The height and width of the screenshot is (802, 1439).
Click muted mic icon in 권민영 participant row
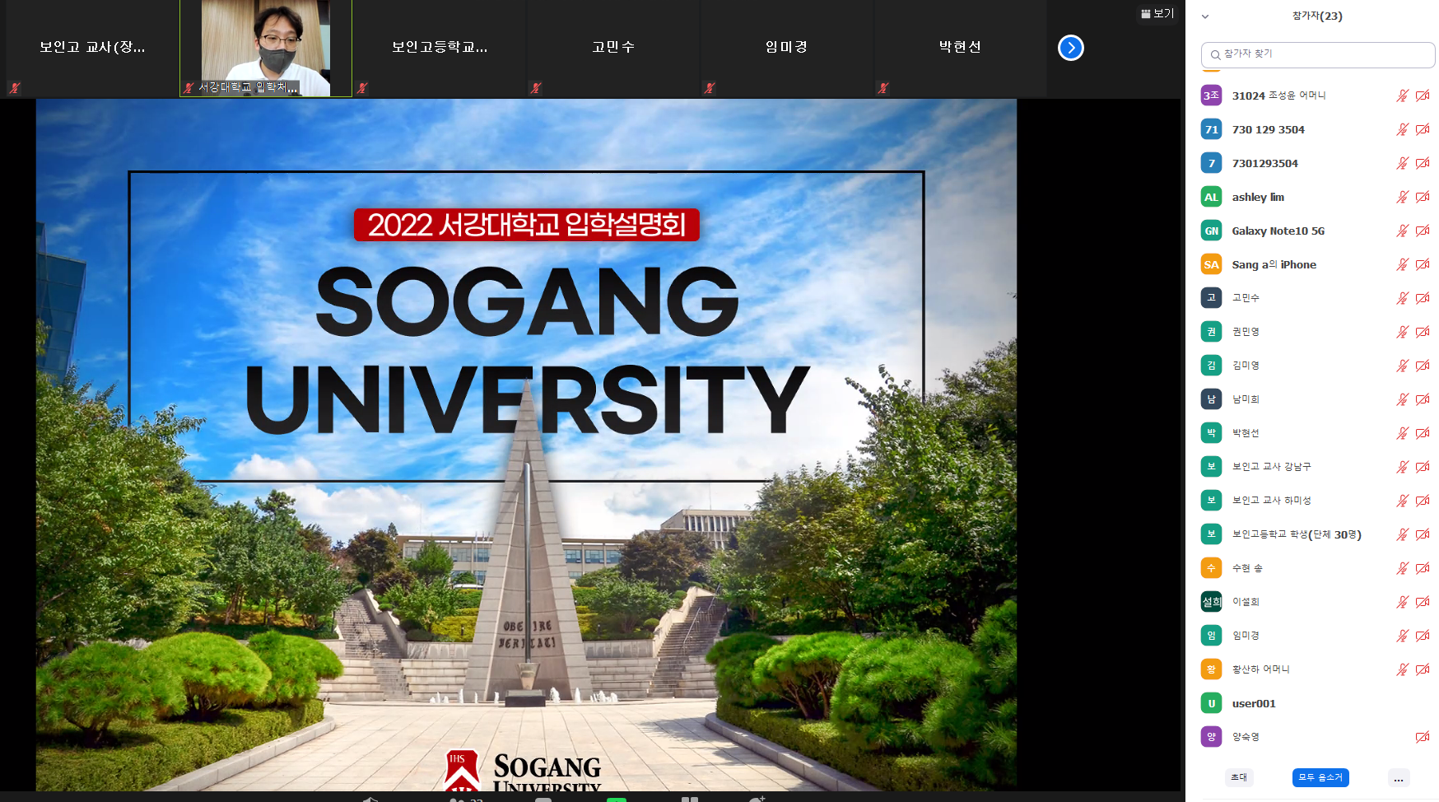pos(1402,332)
